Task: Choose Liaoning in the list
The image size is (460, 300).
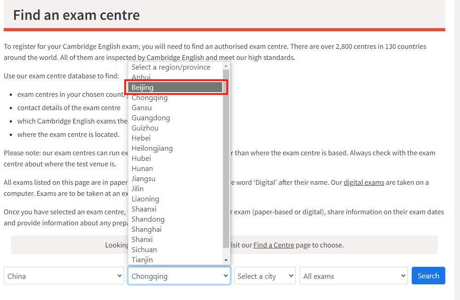Action: pyautogui.click(x=175, y=199)
